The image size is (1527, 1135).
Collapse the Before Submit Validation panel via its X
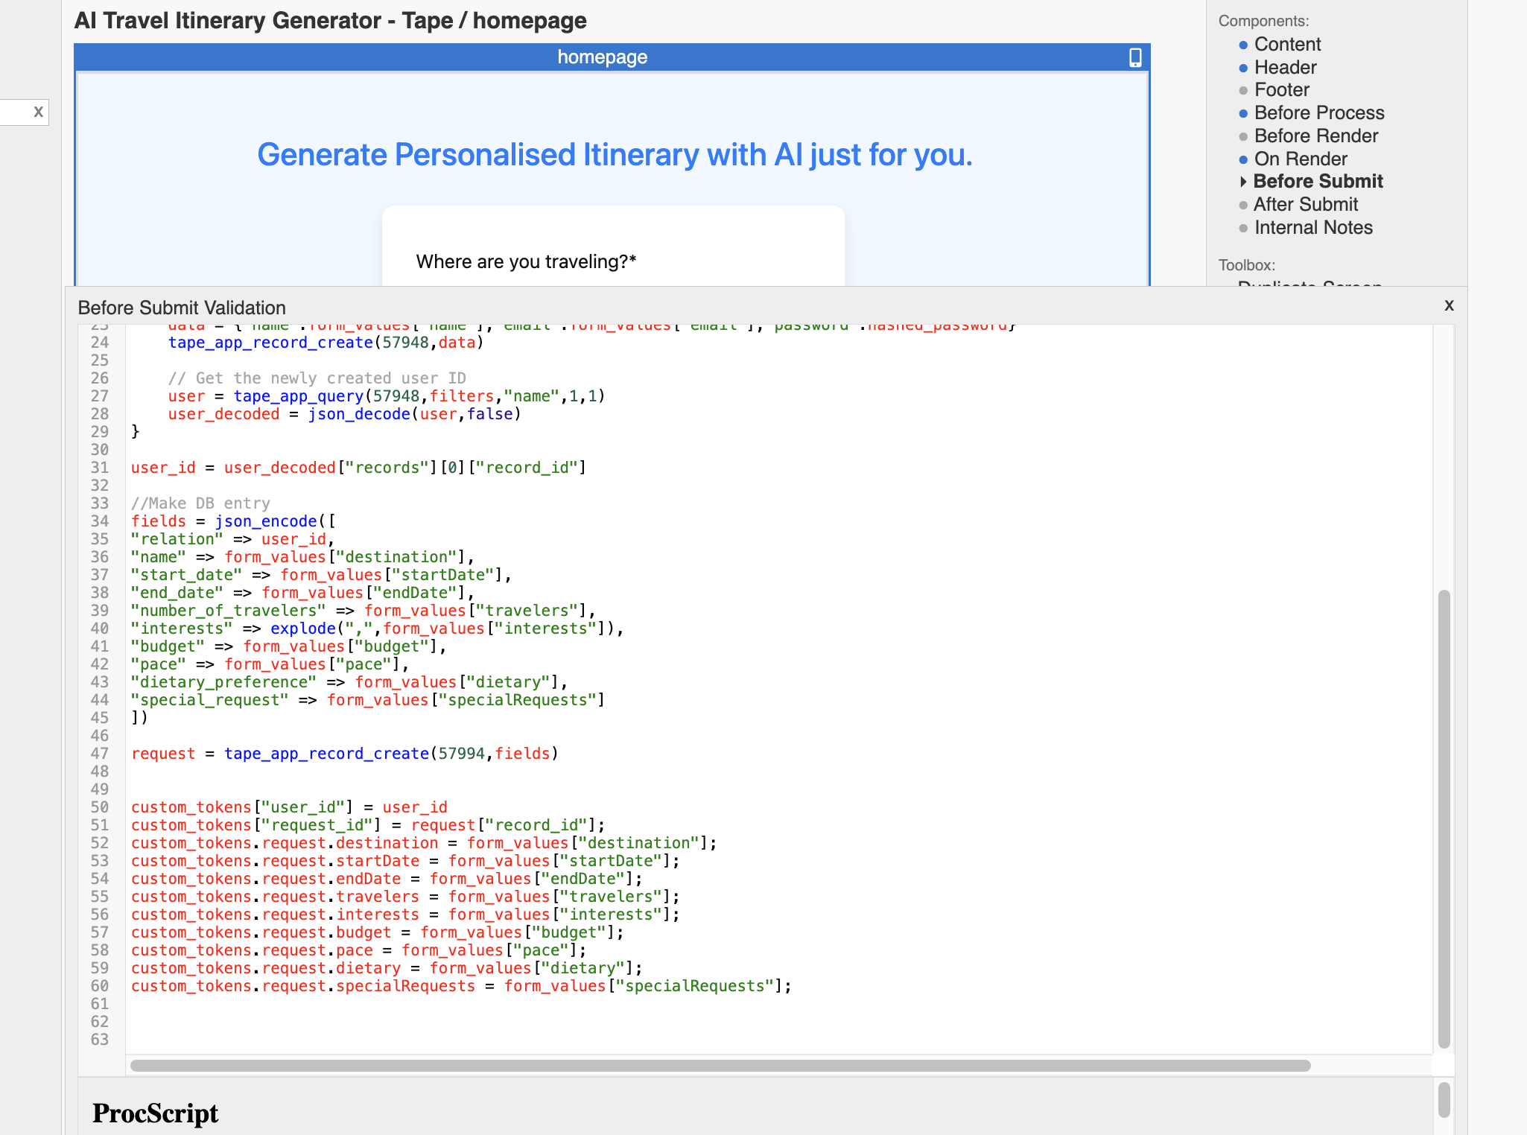[1448, 305]
